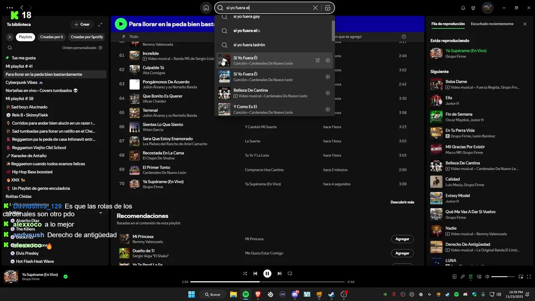Go to Spotify Home
The width and height of the screenshot is (535, 301).
click(206, 8)
